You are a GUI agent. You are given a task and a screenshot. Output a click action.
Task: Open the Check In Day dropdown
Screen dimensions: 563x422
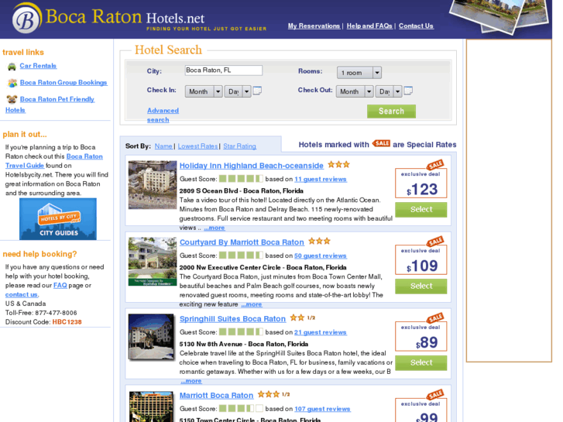(x=237, y=91)
